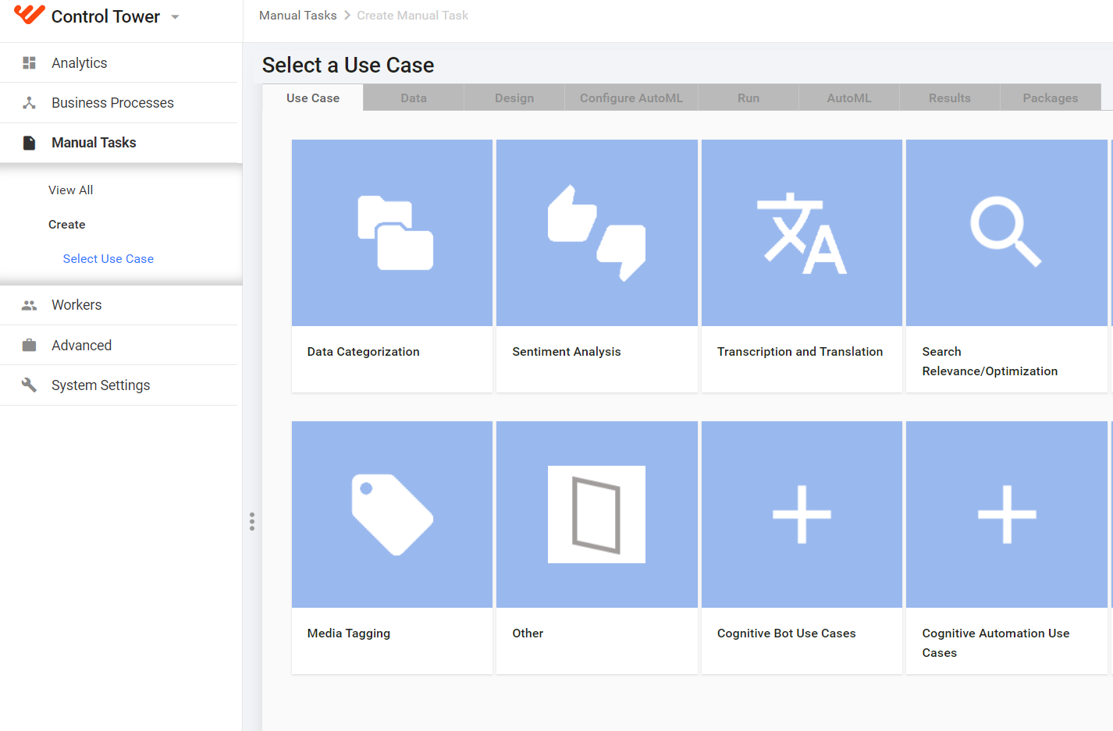
Task: Select the Cognitive Automation Use Cases label
Action: click(x=996, y=643)
